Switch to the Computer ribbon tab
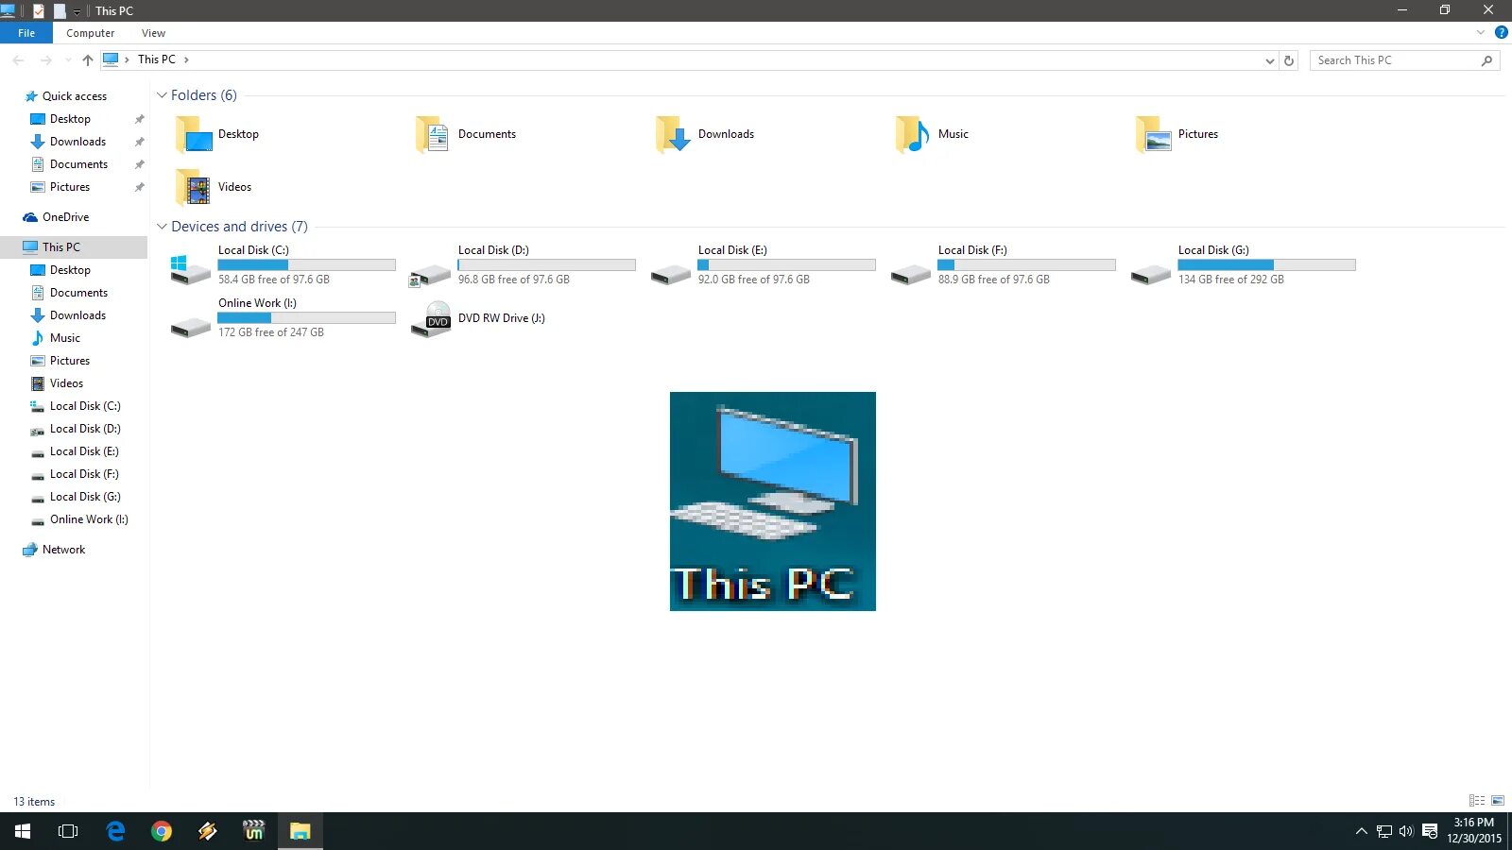The height and width of the screenshot is (850, 1512). (x=90, y=32)
